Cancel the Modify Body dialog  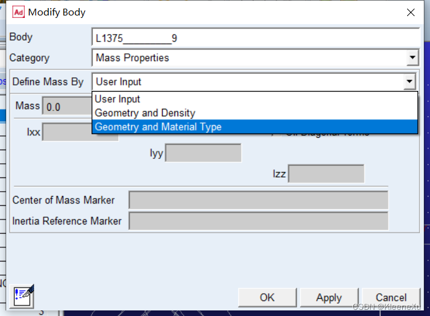tap(391, 297)
